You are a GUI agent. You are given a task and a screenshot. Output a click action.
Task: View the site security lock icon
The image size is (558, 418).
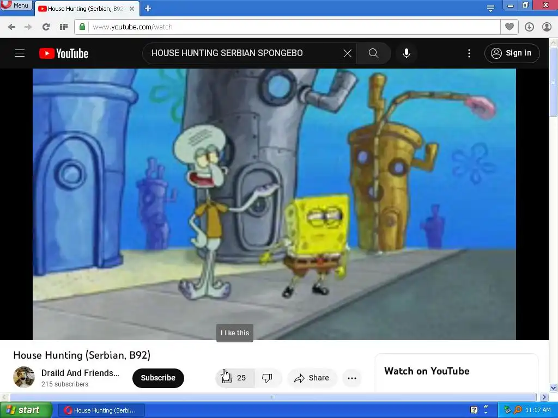82,27
